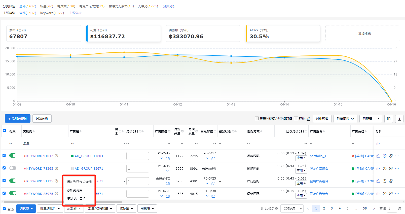
Task: Open chart analysis for KEYWORD 91042 row
Action: pos(378,156)
